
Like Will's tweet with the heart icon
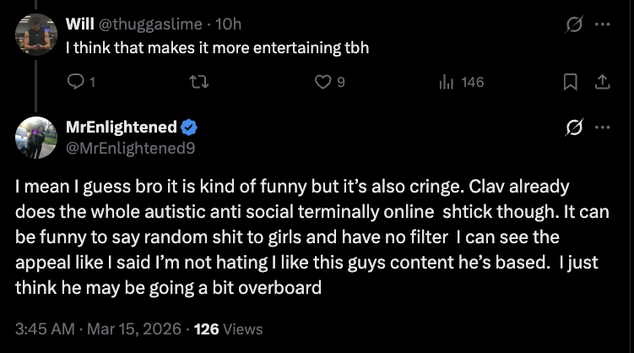(x=323, y=82)
